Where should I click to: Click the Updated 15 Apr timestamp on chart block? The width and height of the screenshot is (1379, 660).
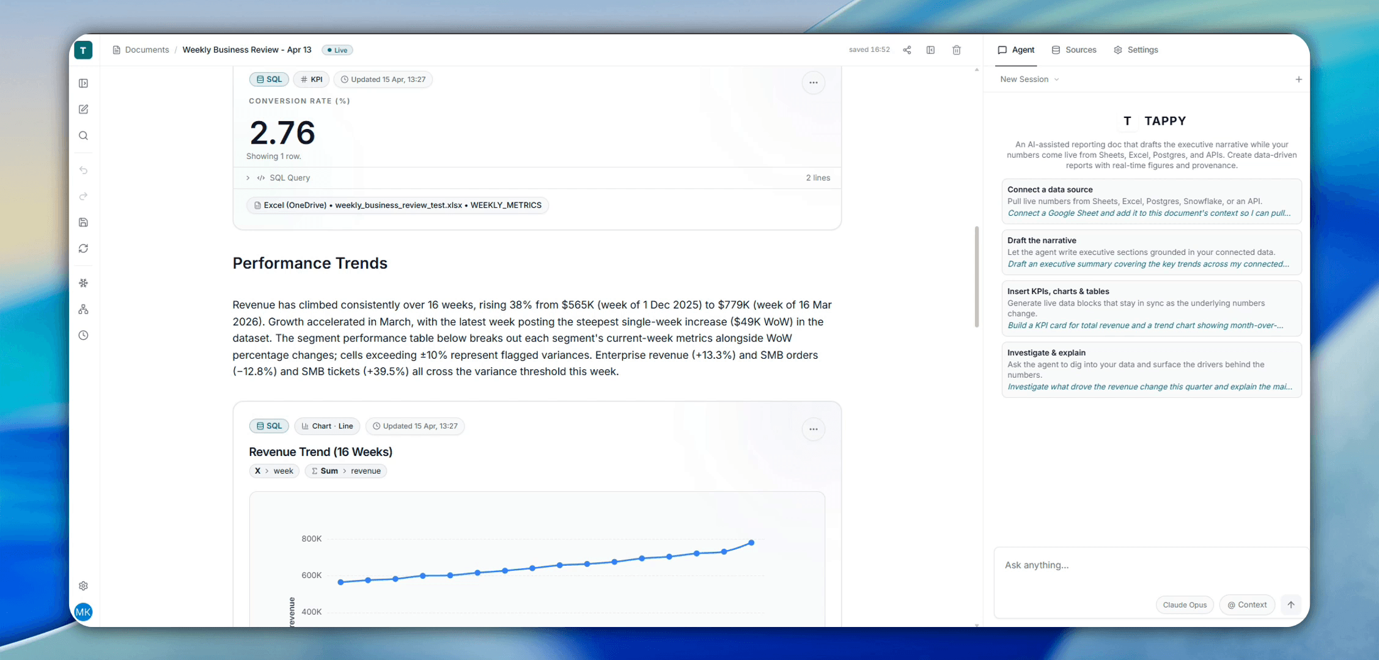coord(415,426)
